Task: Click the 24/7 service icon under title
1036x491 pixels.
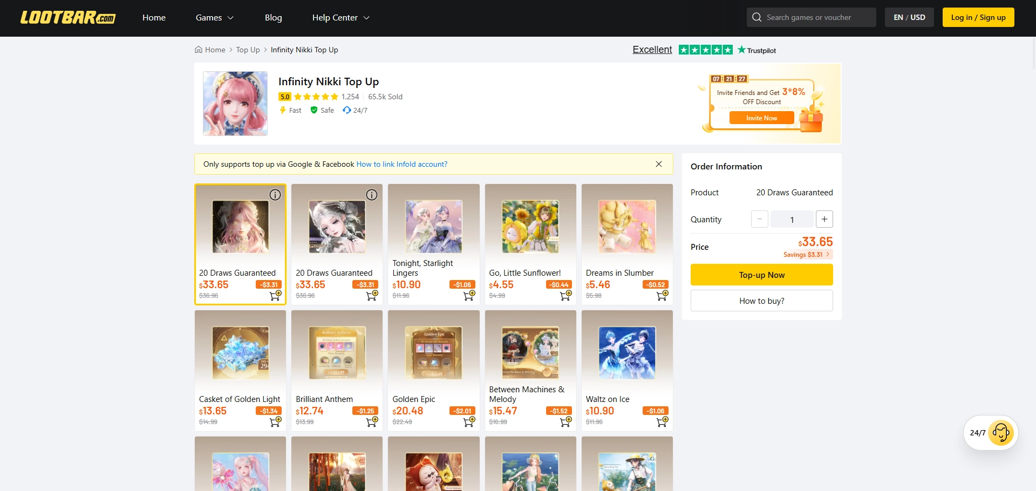Action: coord(347,110)
